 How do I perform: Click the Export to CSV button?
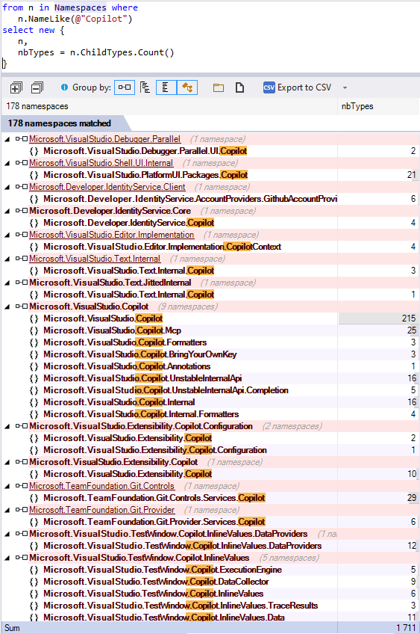[298, 87]
